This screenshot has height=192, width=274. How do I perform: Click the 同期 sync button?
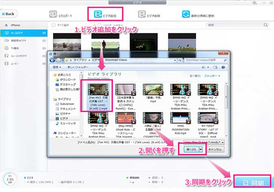253,183
